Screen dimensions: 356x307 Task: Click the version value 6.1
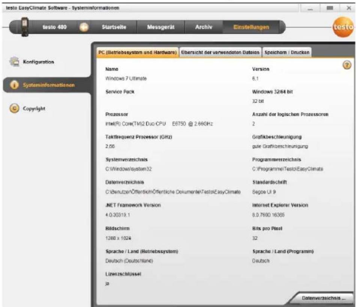pyautogui.click(x=255, y=79)
